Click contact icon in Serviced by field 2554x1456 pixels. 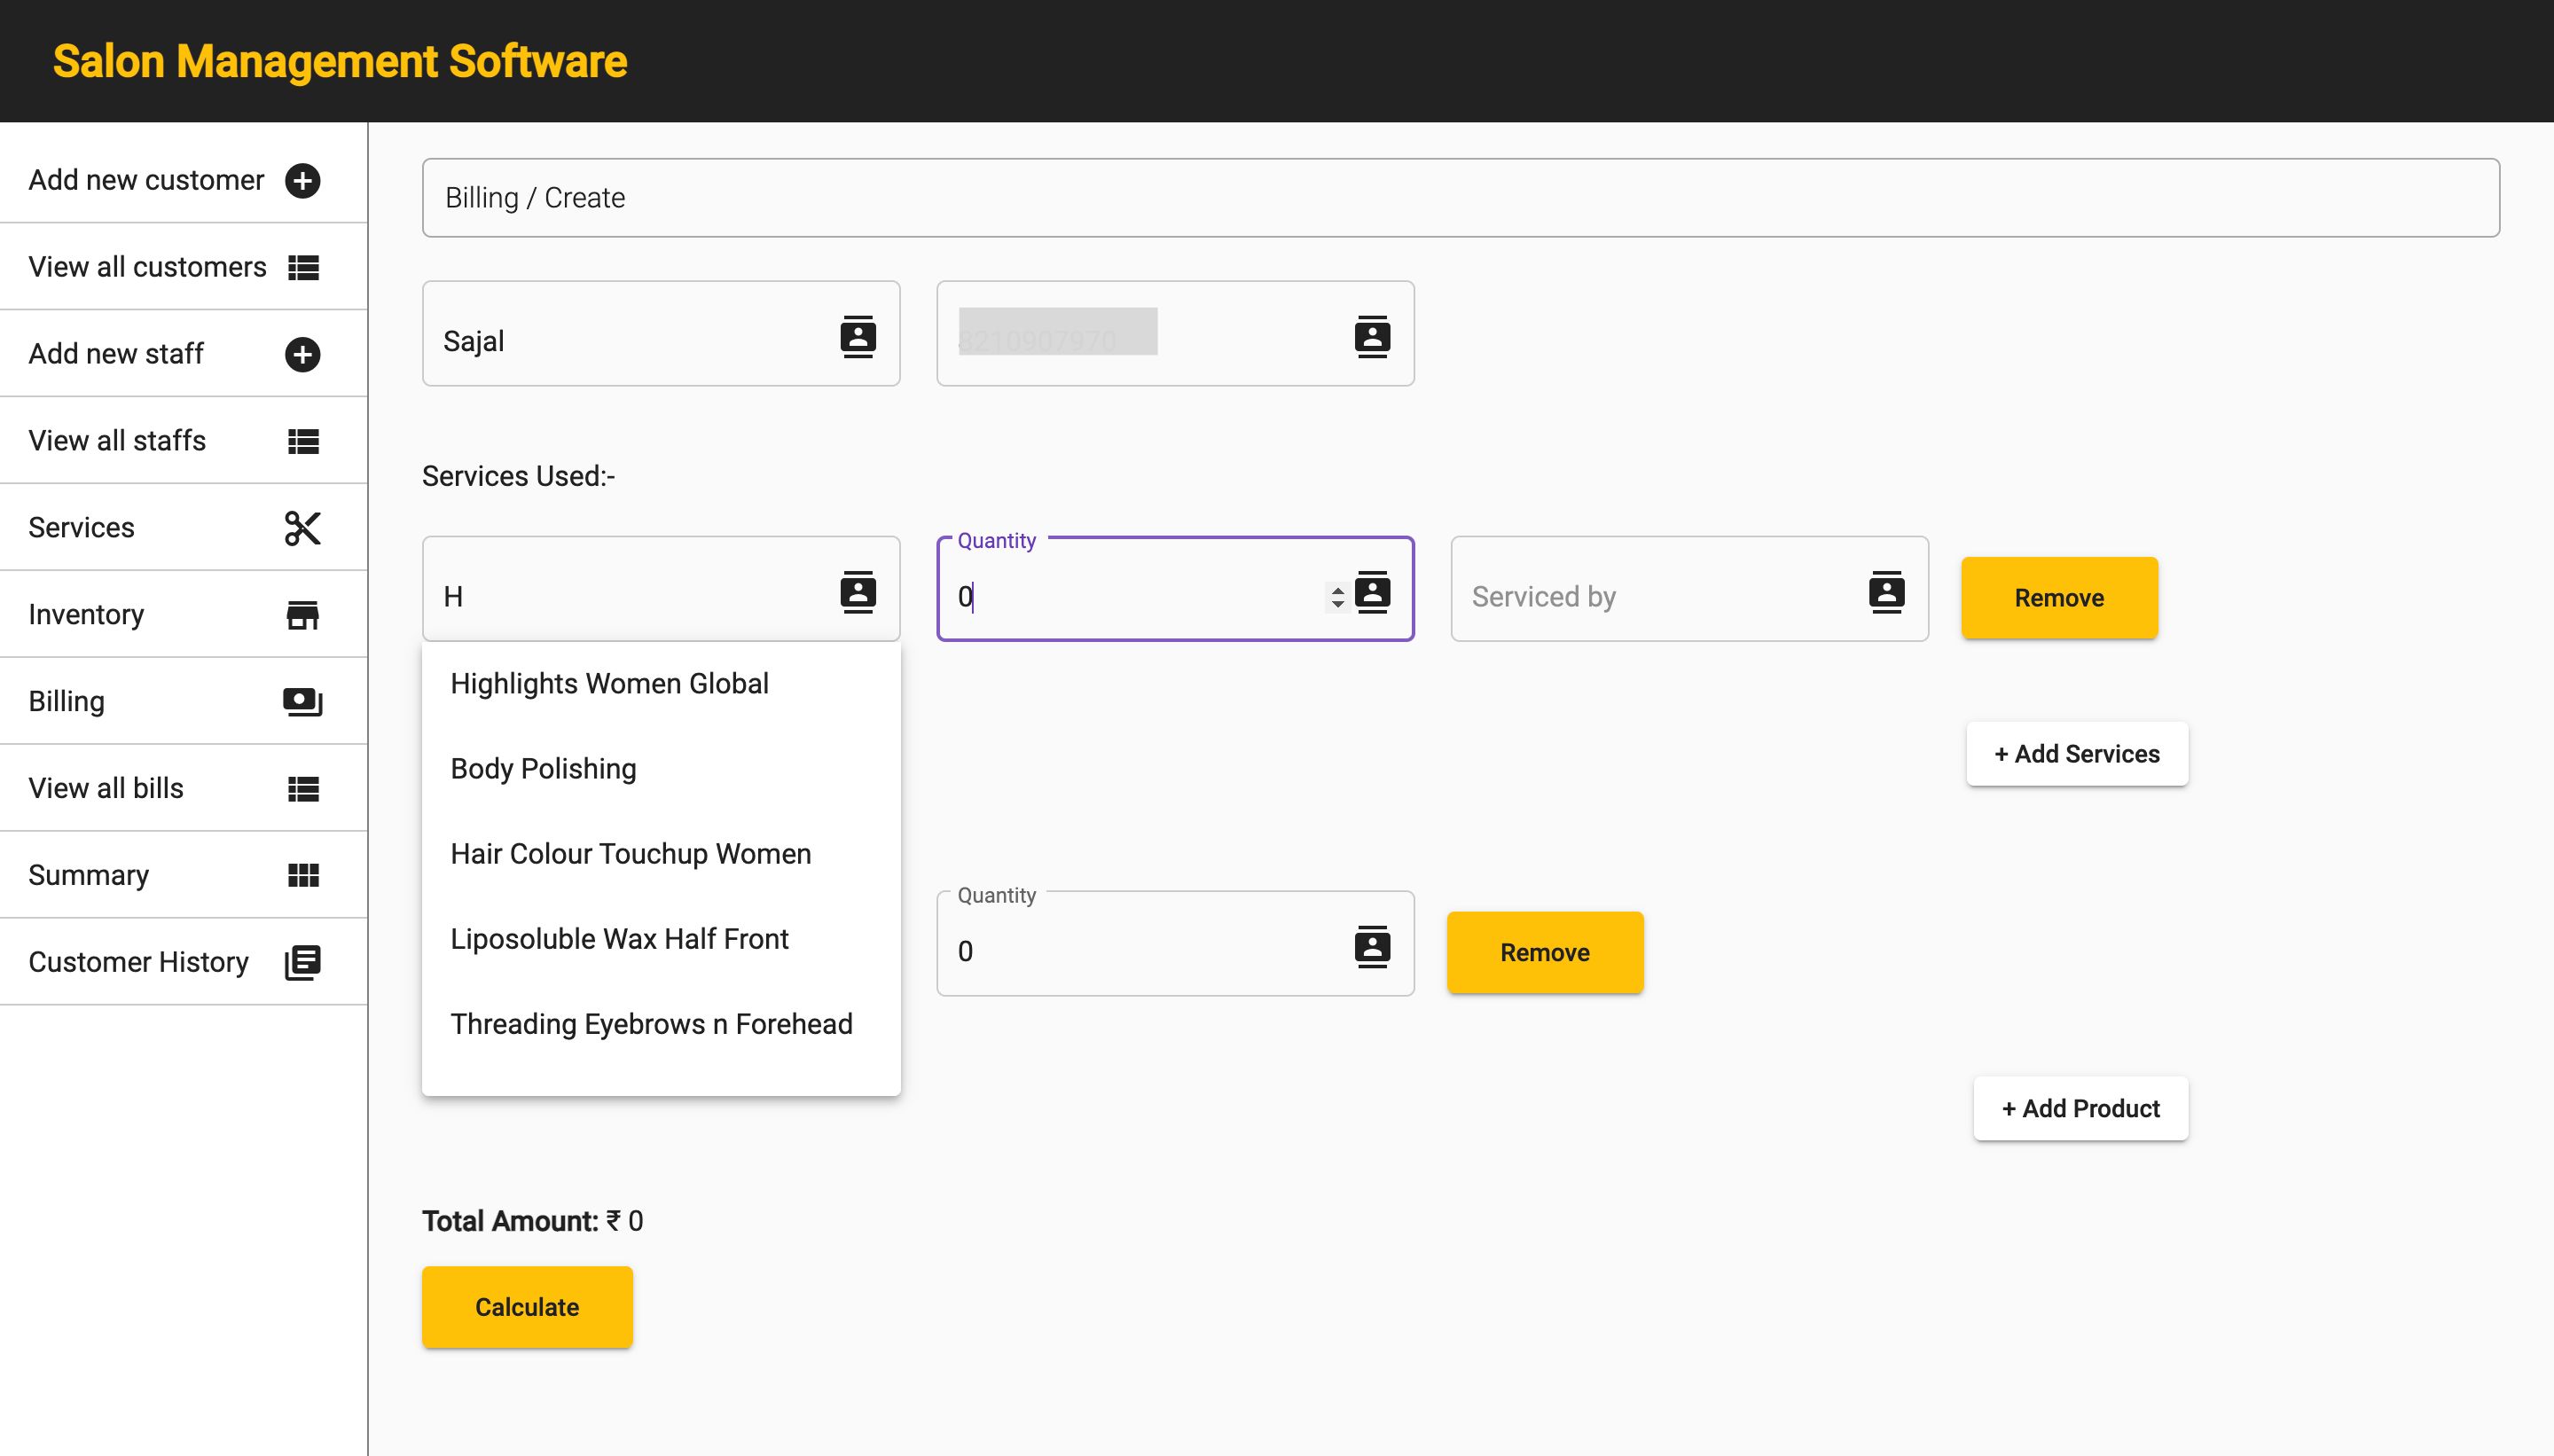click(1886, 592)
